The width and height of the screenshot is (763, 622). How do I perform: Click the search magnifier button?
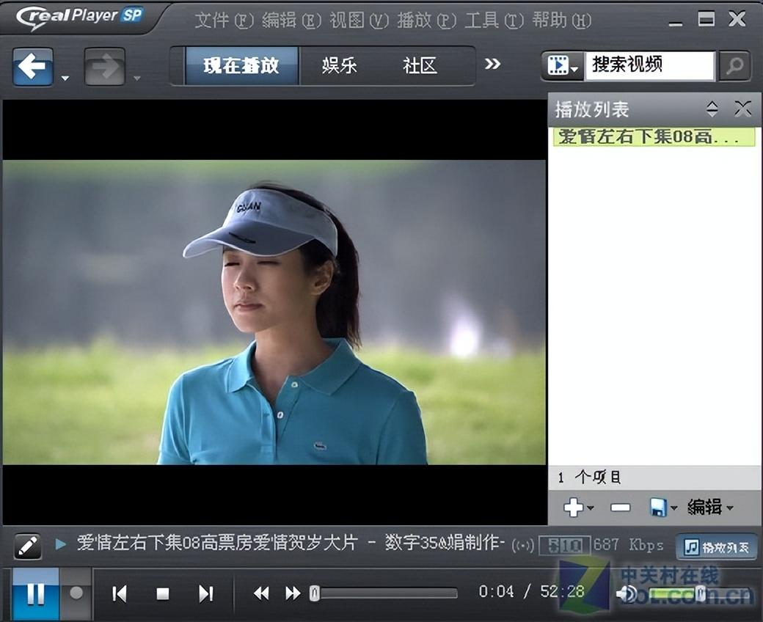coord(734,66)
